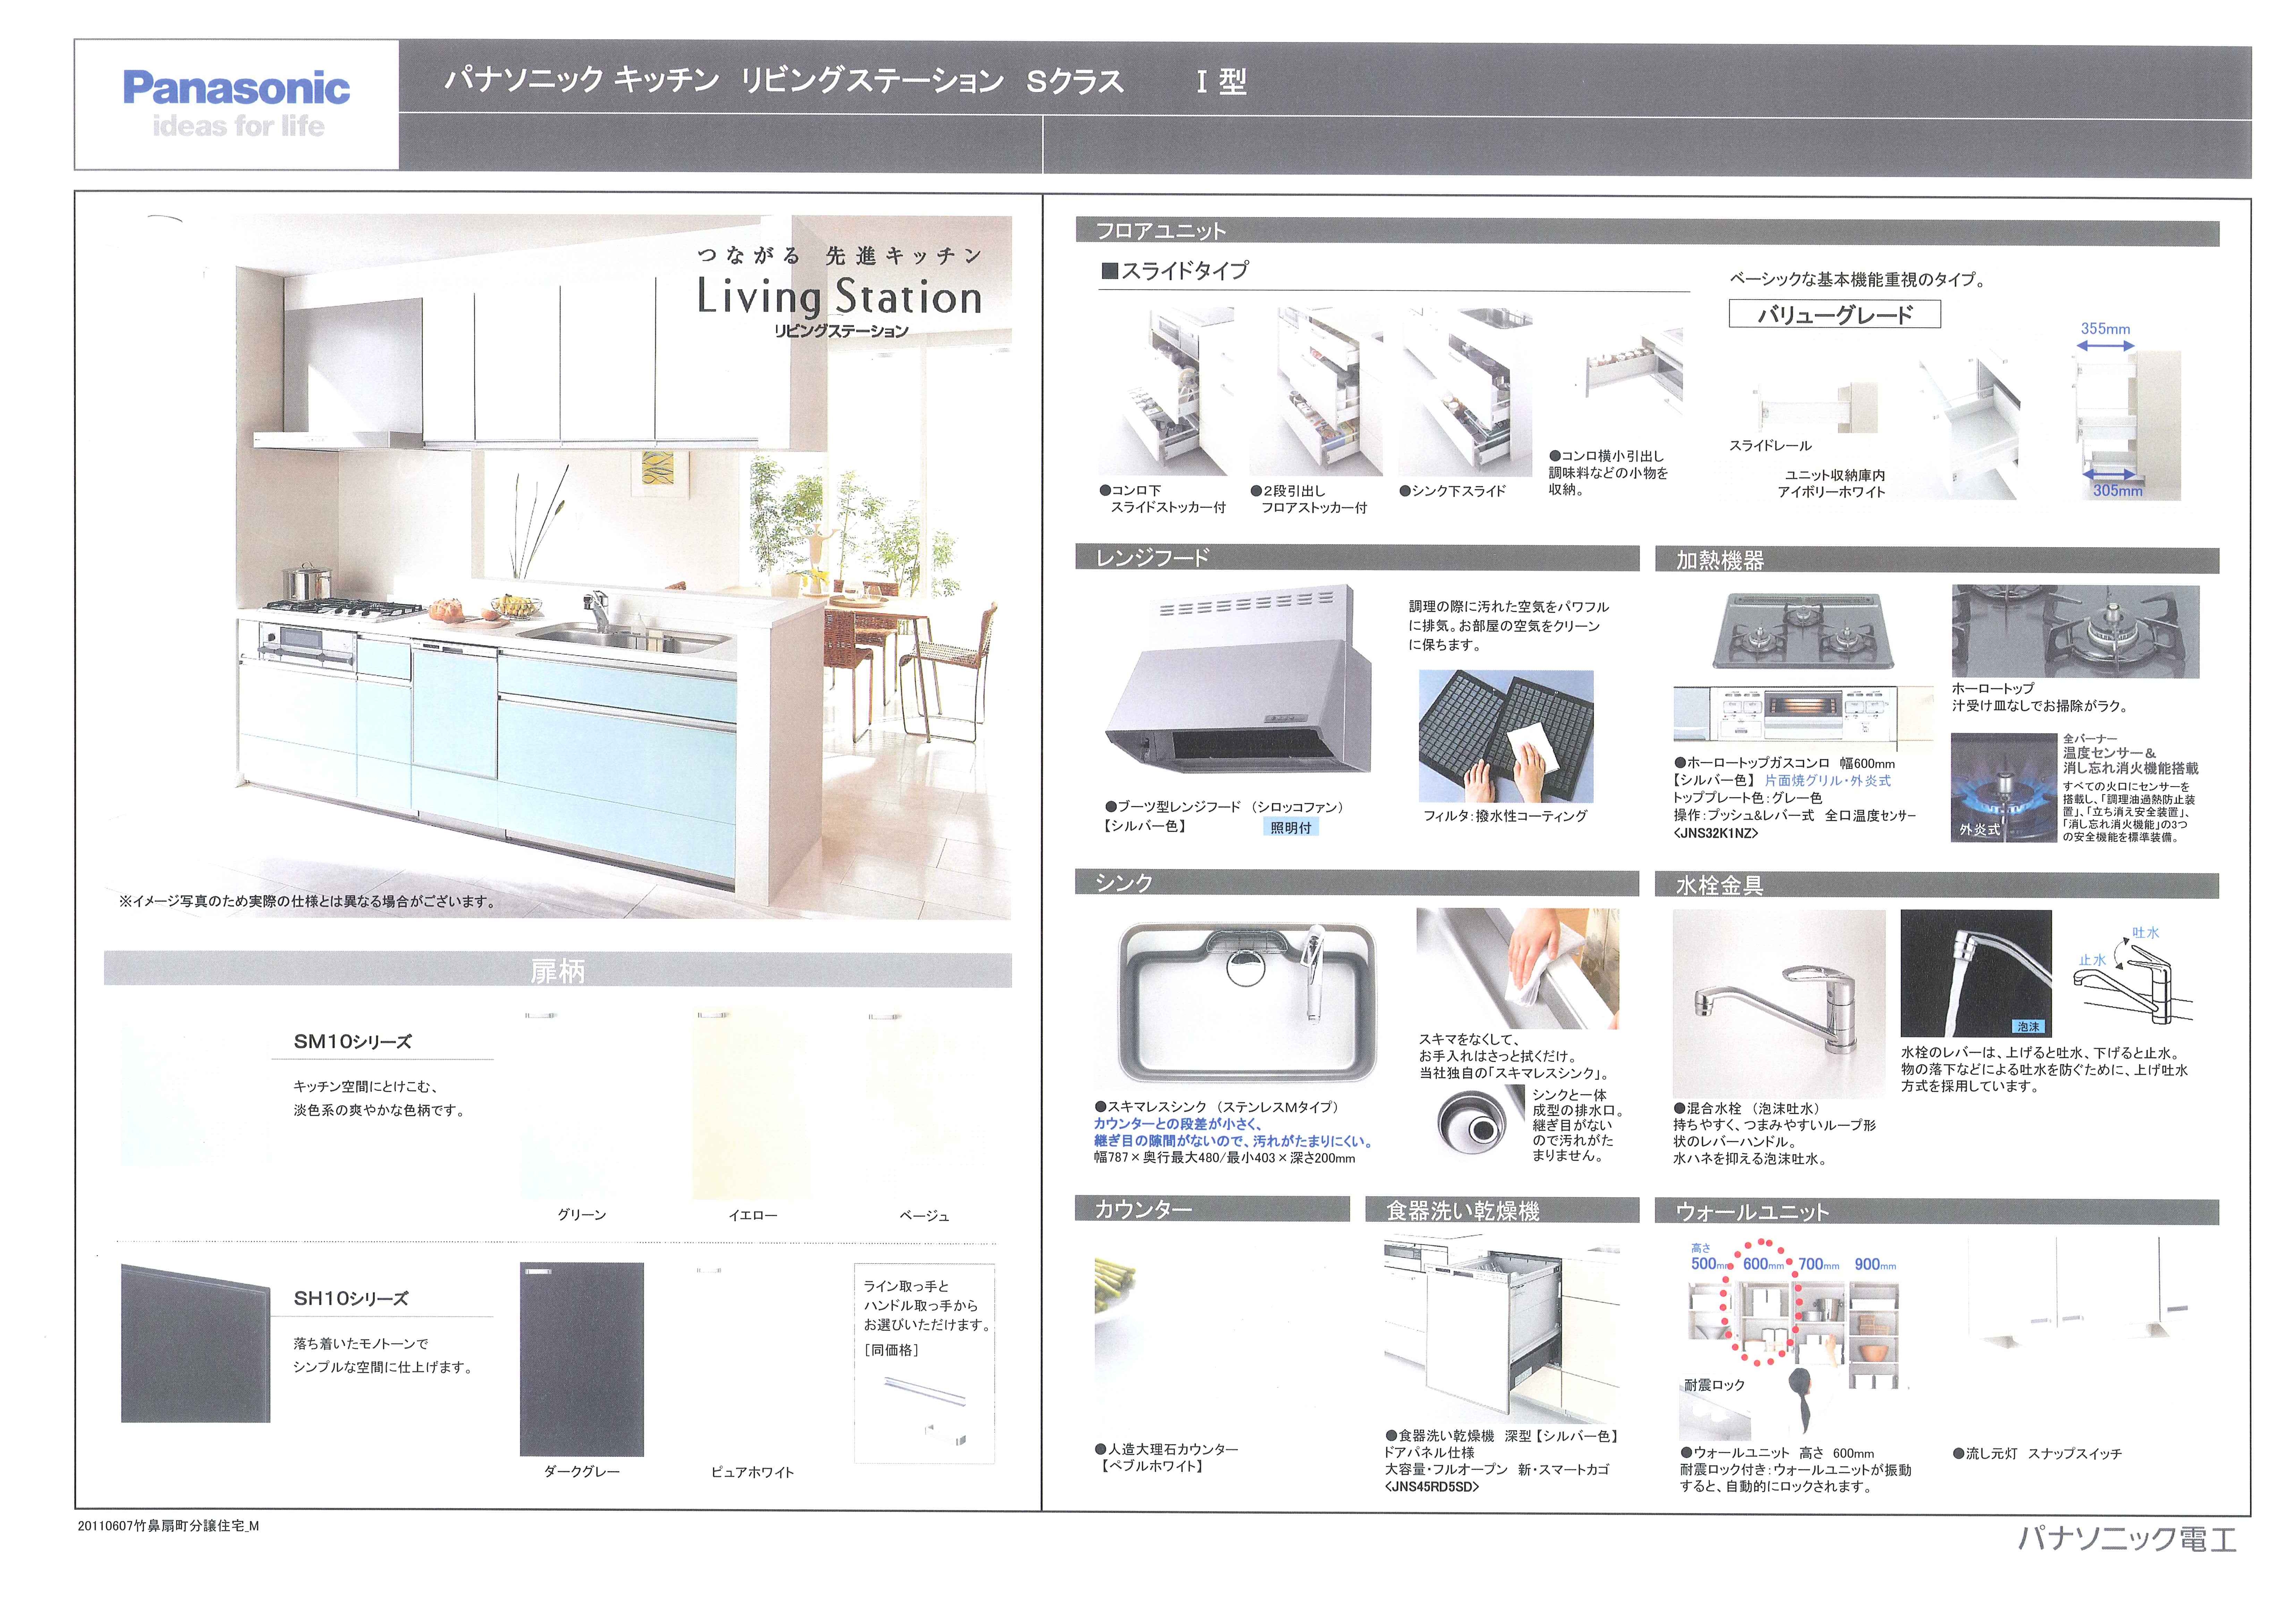Click the Panasonic ideas for life logo

237,103
